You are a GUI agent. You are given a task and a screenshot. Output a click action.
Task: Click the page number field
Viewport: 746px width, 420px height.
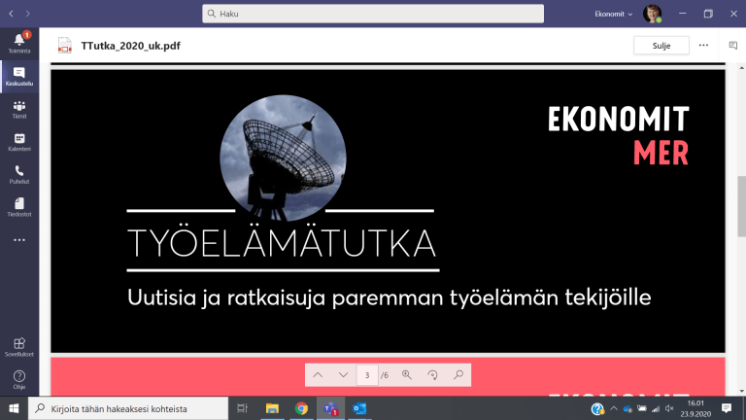(367, 374)
